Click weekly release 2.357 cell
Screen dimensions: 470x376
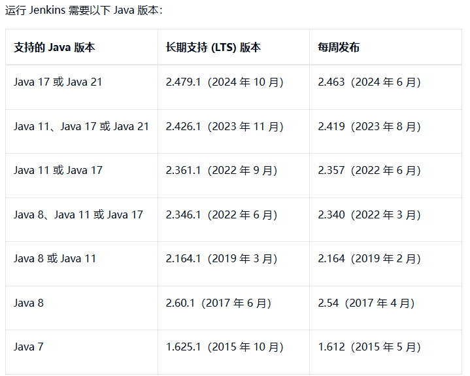pos(369,171)
